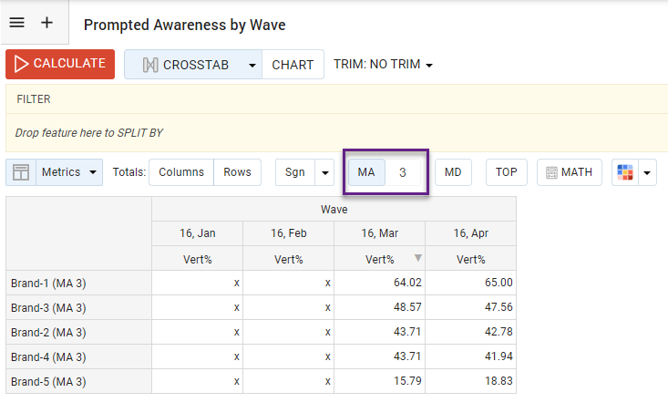
Task: Select the Brand-4 (MA 3) row label
Action: click(78, 356)
